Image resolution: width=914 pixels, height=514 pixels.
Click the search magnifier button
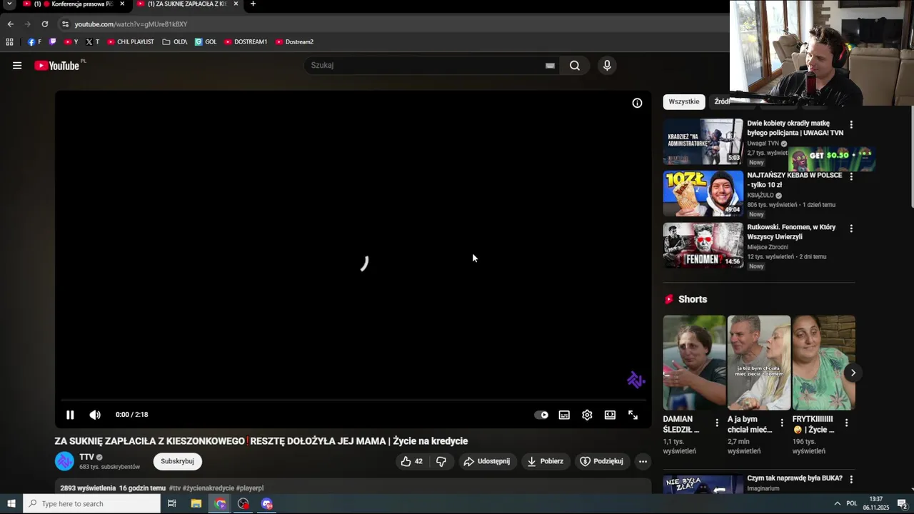tap(574, 66)
